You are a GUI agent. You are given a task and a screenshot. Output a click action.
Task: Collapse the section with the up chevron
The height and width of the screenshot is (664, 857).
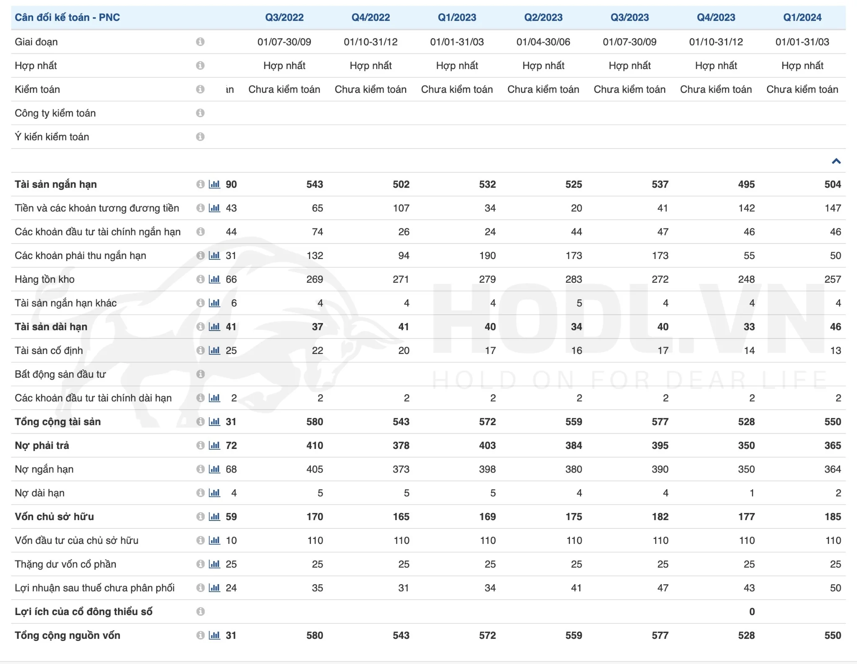pyautogui.click(x=836, y=161)
